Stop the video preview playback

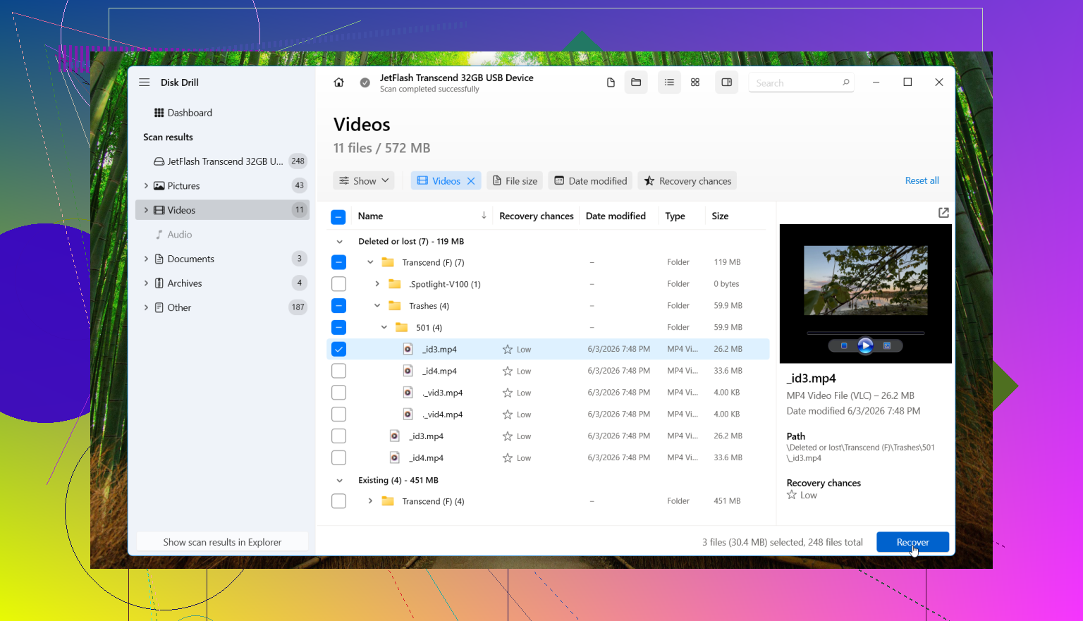click(x=844, y=345)
